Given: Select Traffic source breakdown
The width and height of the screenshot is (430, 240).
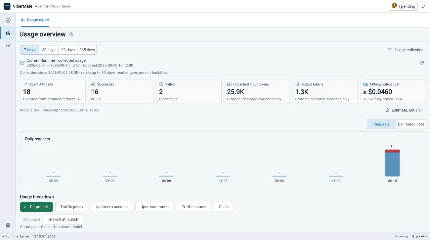Looking at the screenshot, I should [194, 207].
